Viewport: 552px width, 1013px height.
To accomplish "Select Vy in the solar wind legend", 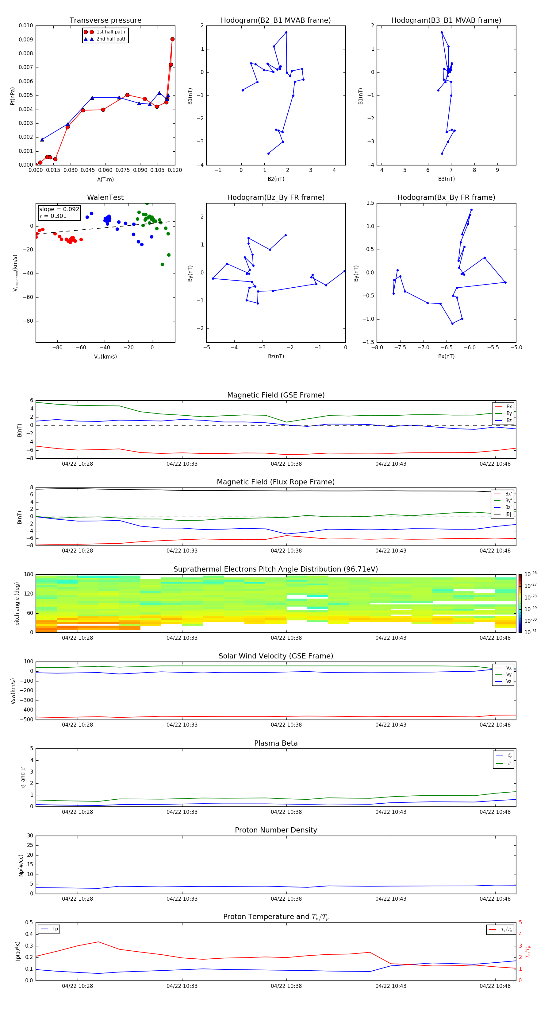I will (503, 675).
